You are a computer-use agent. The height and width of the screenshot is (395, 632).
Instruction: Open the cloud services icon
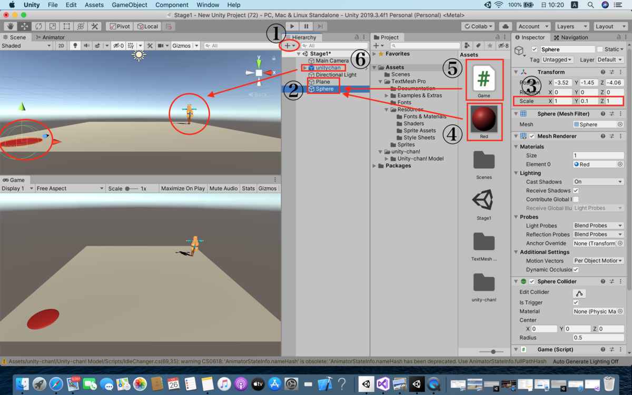[505, 26]
